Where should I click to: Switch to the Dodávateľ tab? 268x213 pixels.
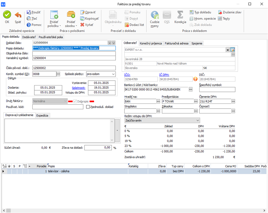pos(29,37)
